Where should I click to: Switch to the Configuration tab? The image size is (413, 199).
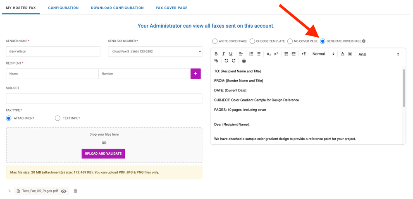point(63,8)
